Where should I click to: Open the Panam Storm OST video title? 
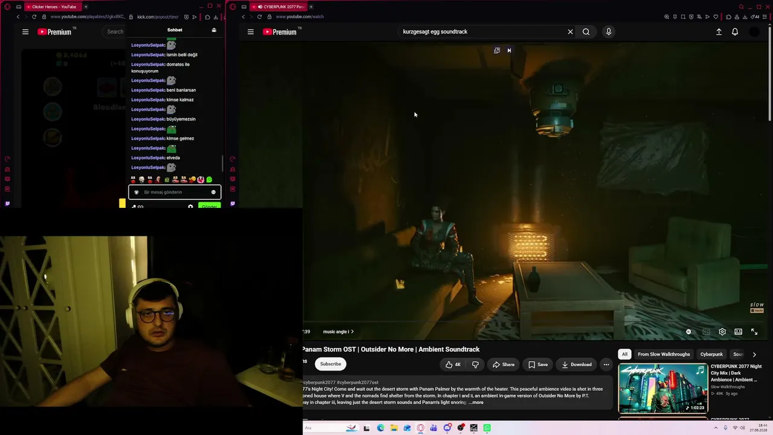click(391, 349)
